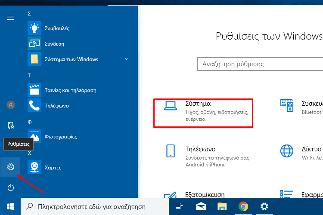Open the Χάρτες (Maps) app icon

click(34, 167)
